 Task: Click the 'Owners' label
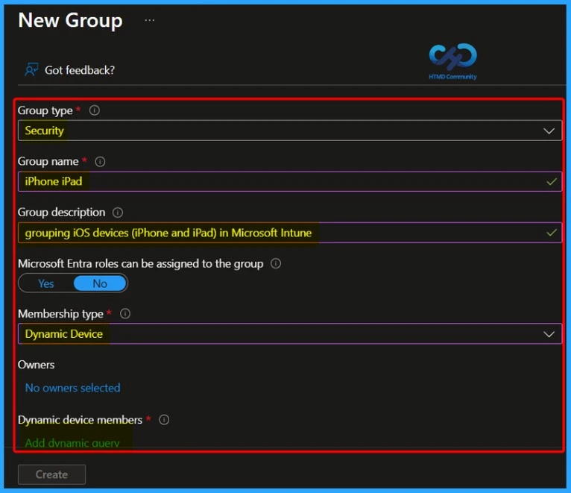click(36, 365)
